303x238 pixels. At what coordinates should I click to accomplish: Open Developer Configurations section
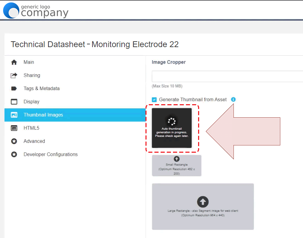[x=75, y=154]
